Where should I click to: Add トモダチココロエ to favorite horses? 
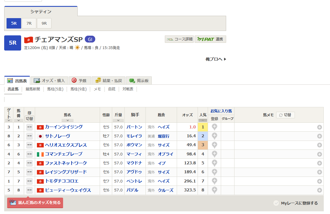coord(214,181)
